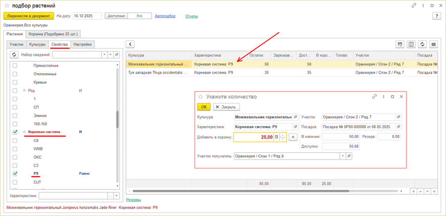Click the help question mark button
The image size is (446, 216).
[x=437, y=16]
